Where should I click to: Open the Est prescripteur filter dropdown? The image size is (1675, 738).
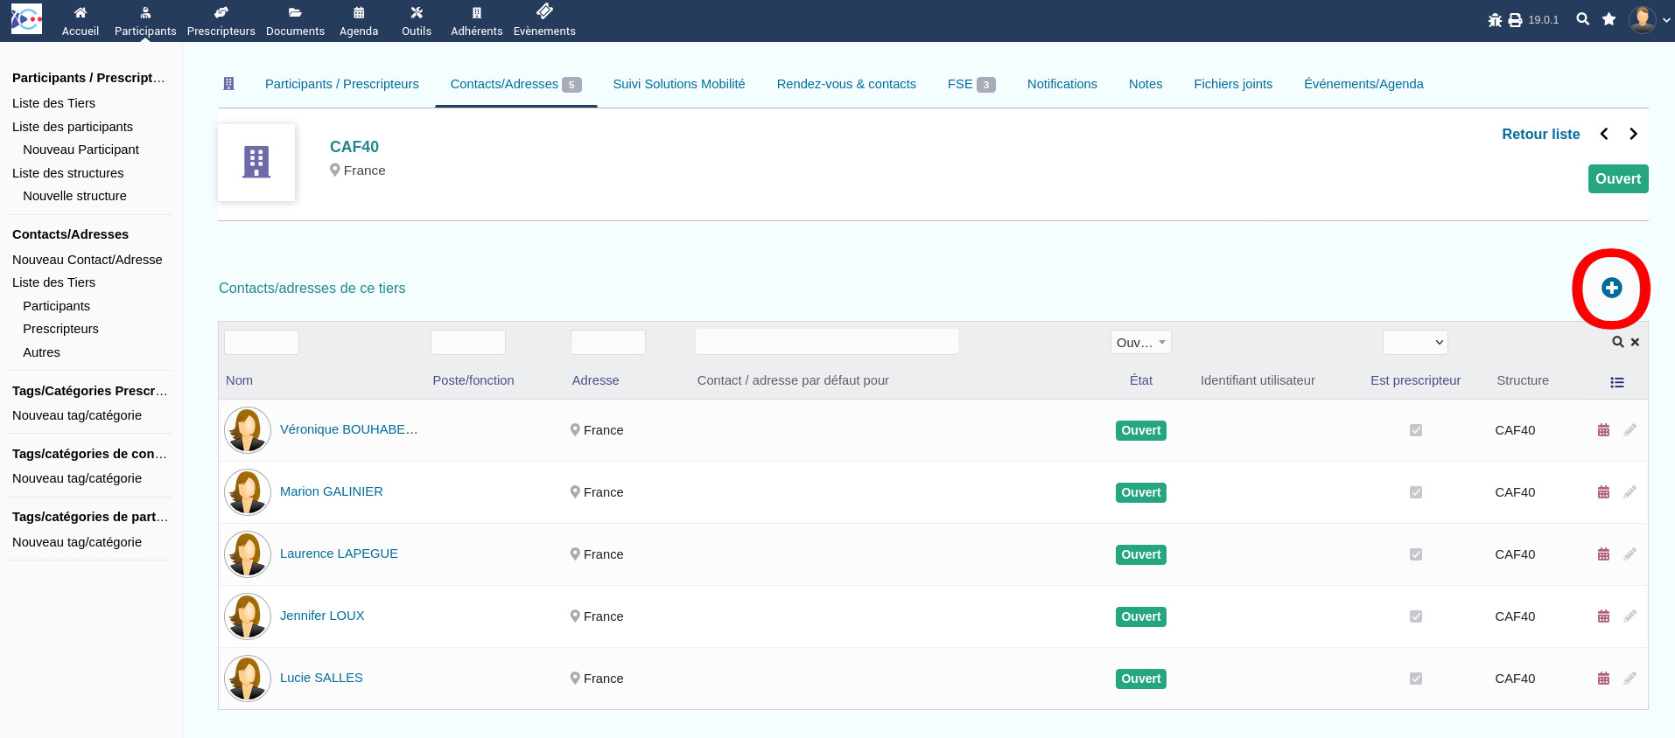(x=1414, y=343)
